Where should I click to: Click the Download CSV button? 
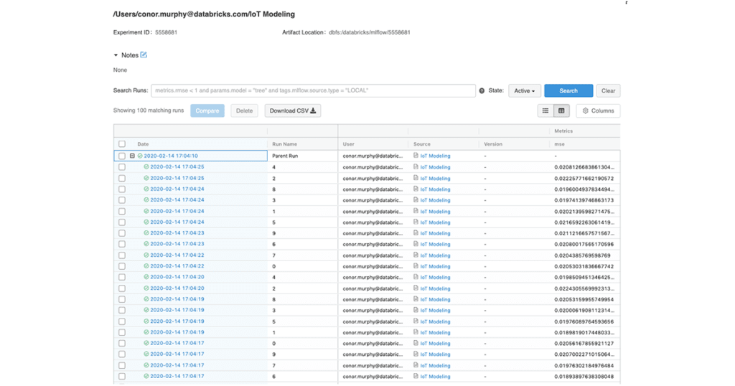point(292,111)
